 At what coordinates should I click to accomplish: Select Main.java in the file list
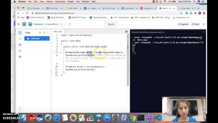(37, 39)
